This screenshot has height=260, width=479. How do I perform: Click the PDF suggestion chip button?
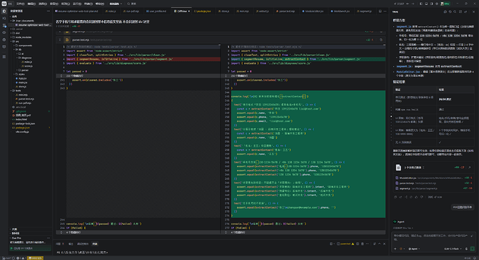pyautogui.click(x=462, y=207)
